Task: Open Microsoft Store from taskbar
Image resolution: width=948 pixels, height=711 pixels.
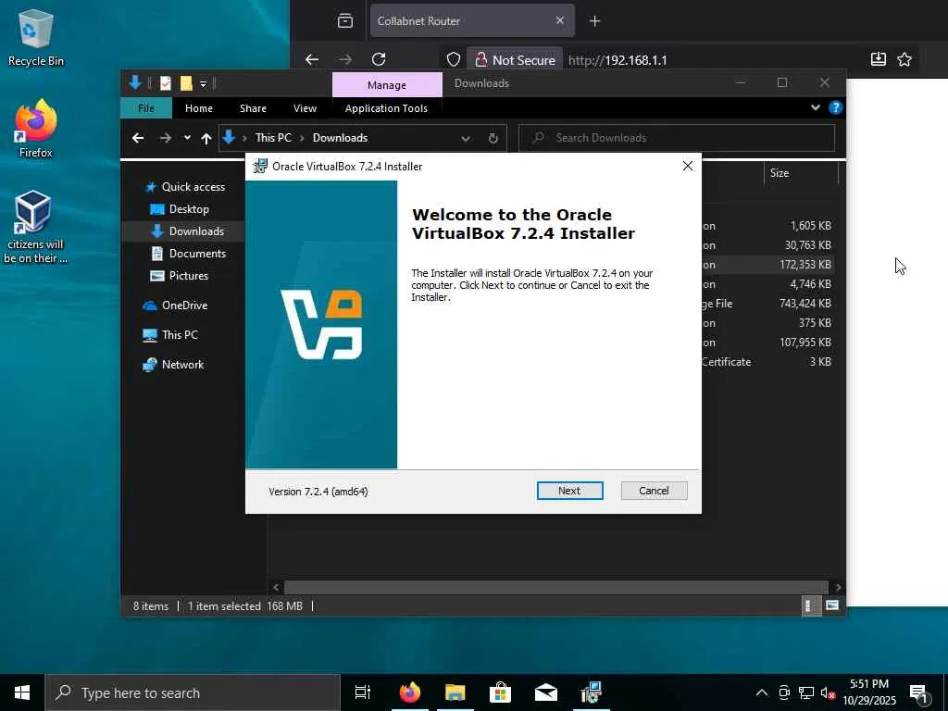Action: 501,692
